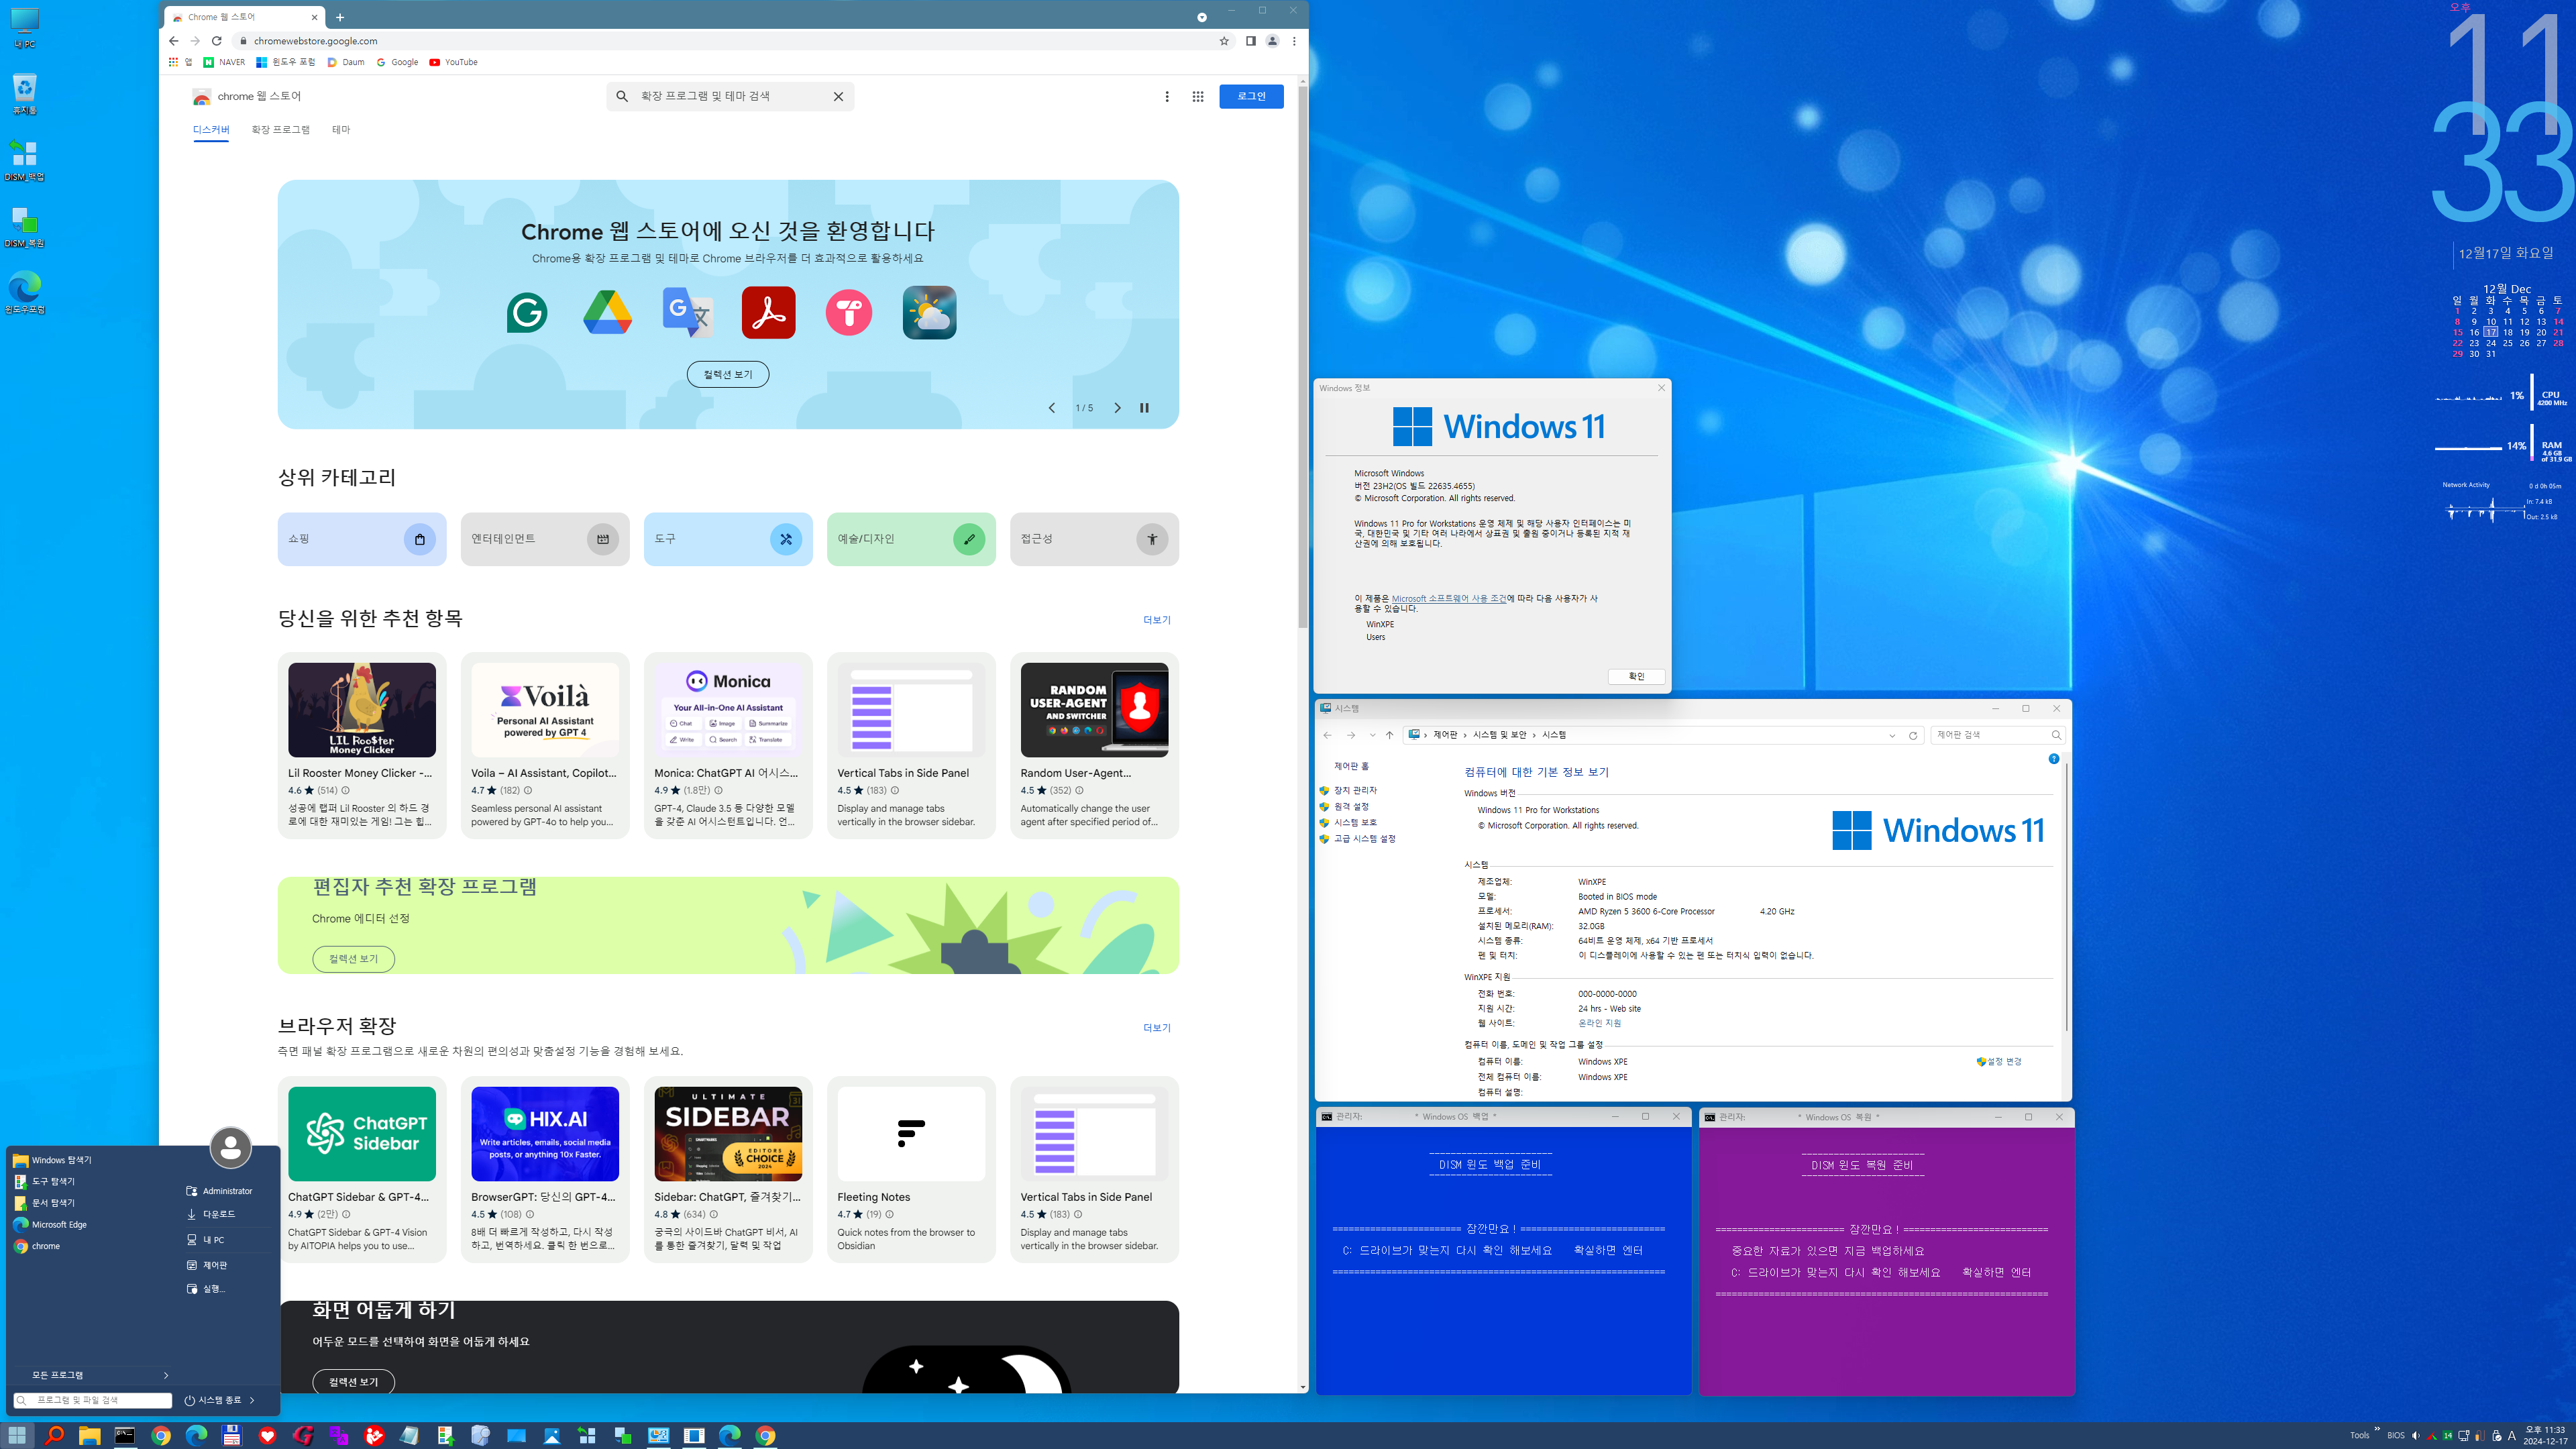Image resolution: width=2576 pixels, height=1449 pixels.
Task: Open the web store three-dot options menu
Action: tap(1166, 97)
